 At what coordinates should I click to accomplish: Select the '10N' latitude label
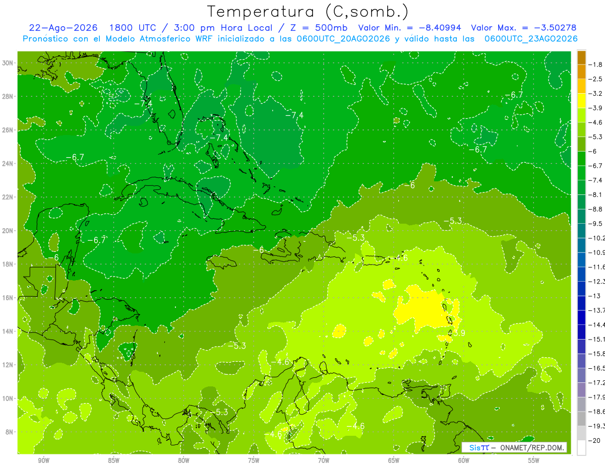9,398
